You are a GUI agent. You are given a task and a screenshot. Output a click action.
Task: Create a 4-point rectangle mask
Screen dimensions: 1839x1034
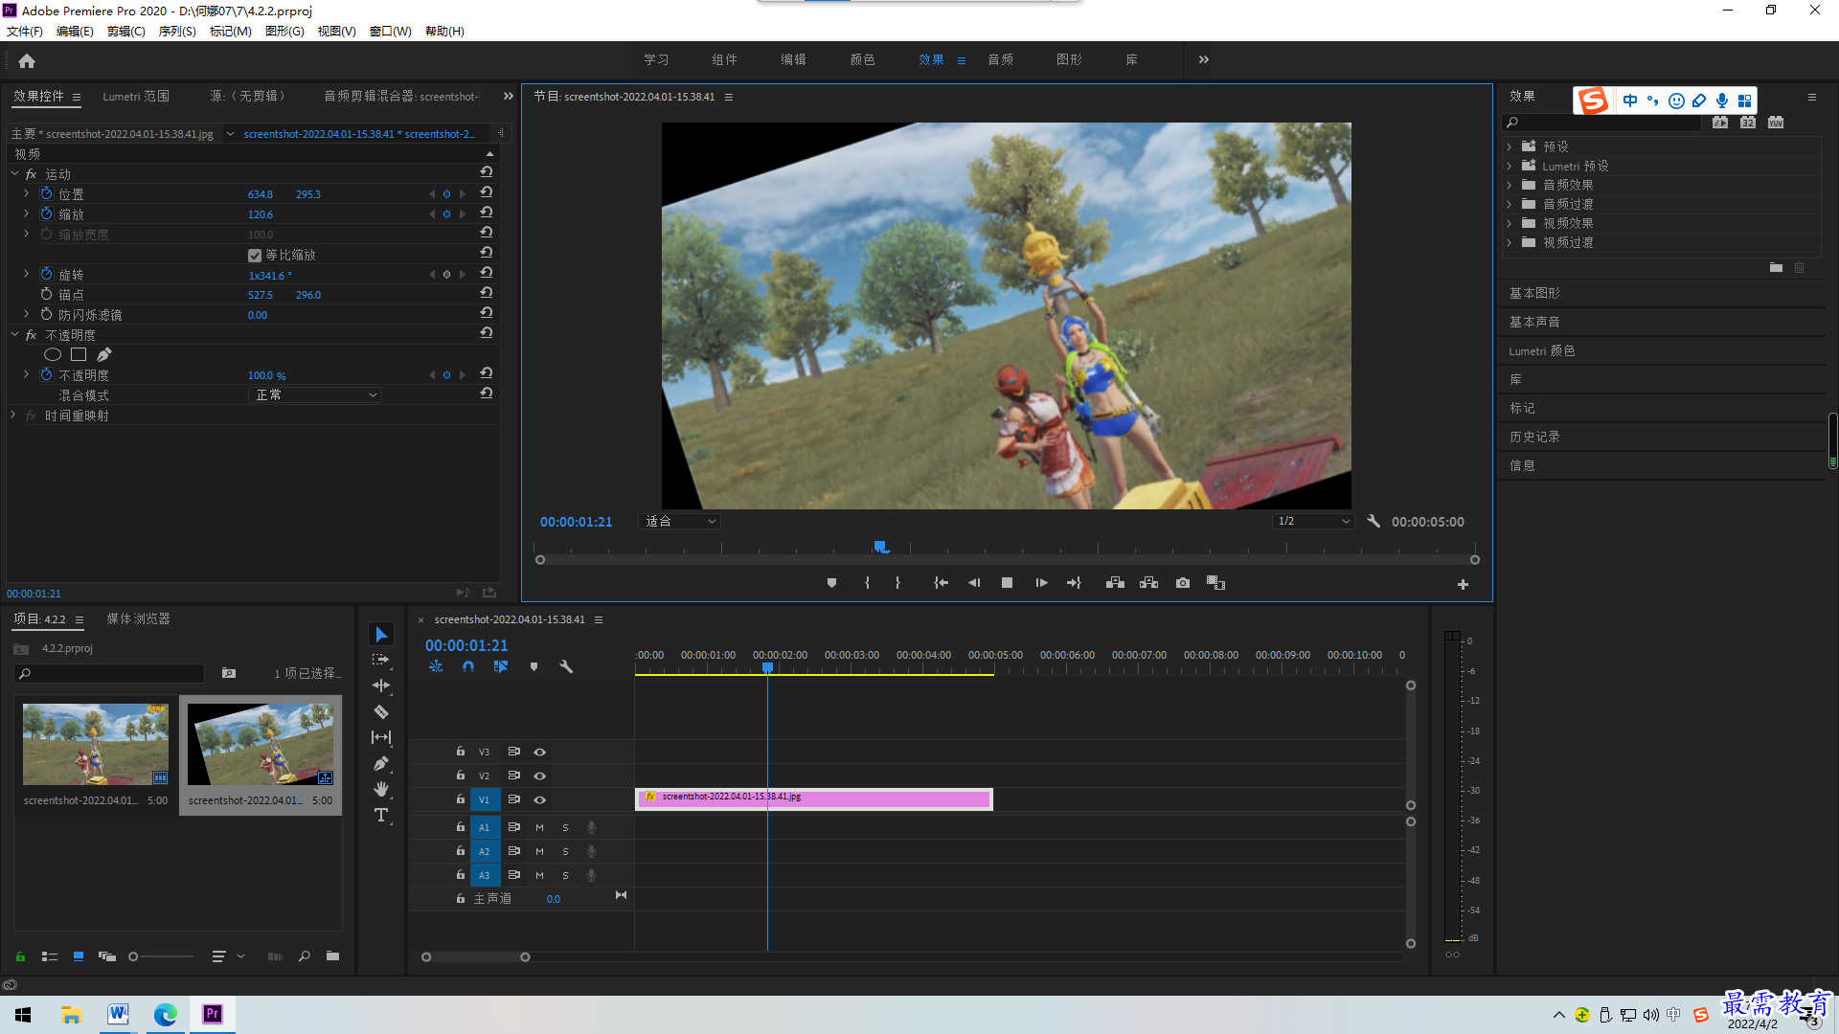pyautogui.click(x=79, y=355)
